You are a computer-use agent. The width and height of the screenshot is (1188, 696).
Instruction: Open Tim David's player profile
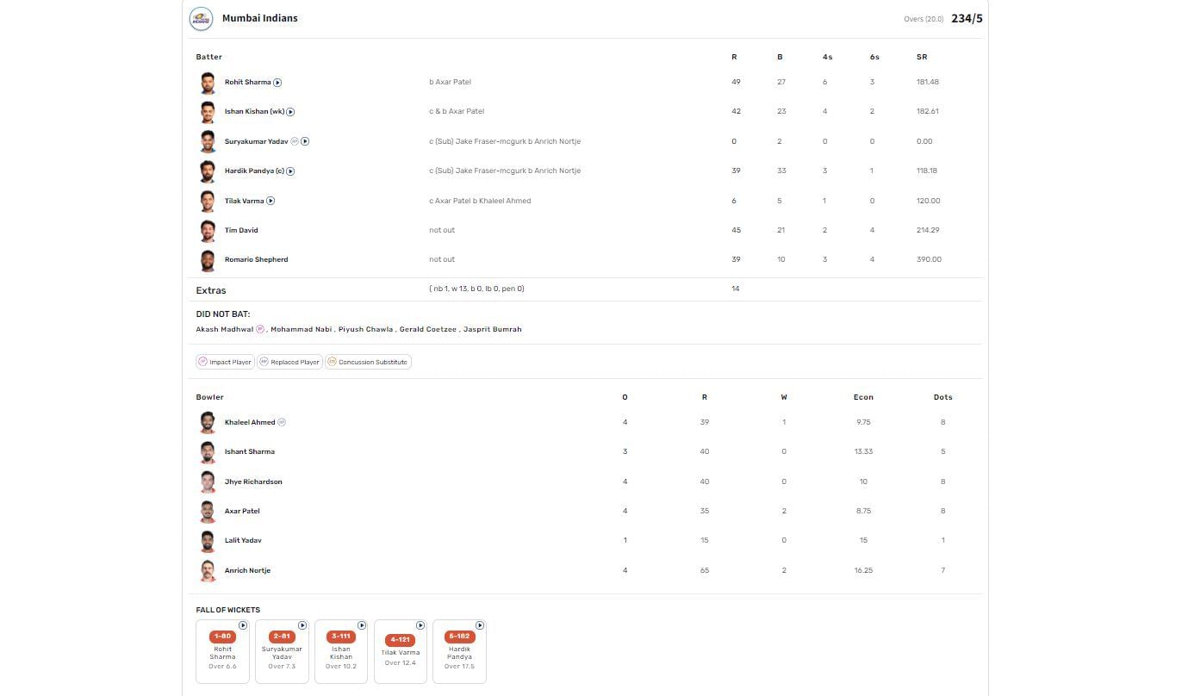click(241, 230)
